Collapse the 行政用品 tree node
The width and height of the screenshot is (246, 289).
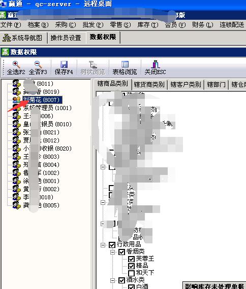click(x=103, y=245)
